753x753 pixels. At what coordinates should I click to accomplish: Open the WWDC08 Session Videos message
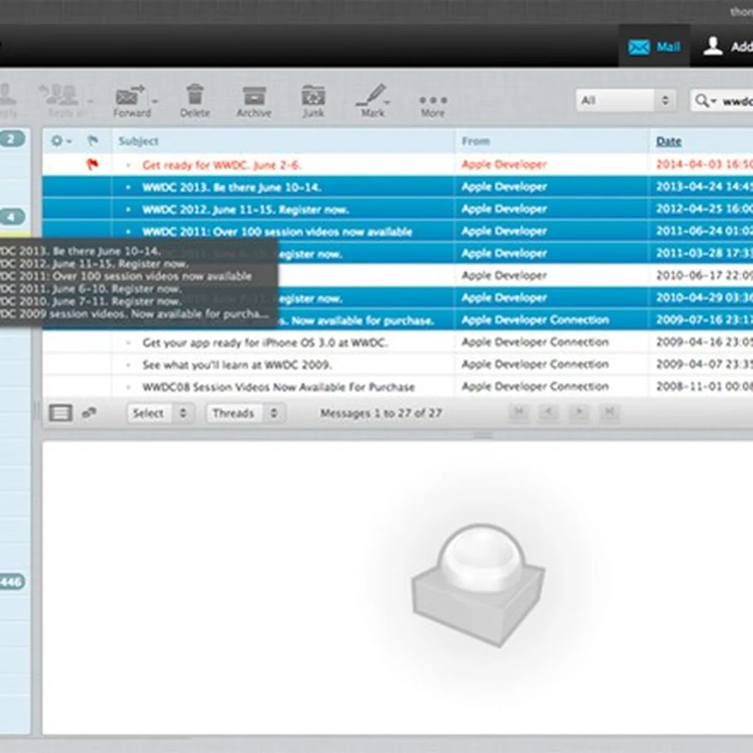point(278,387)
